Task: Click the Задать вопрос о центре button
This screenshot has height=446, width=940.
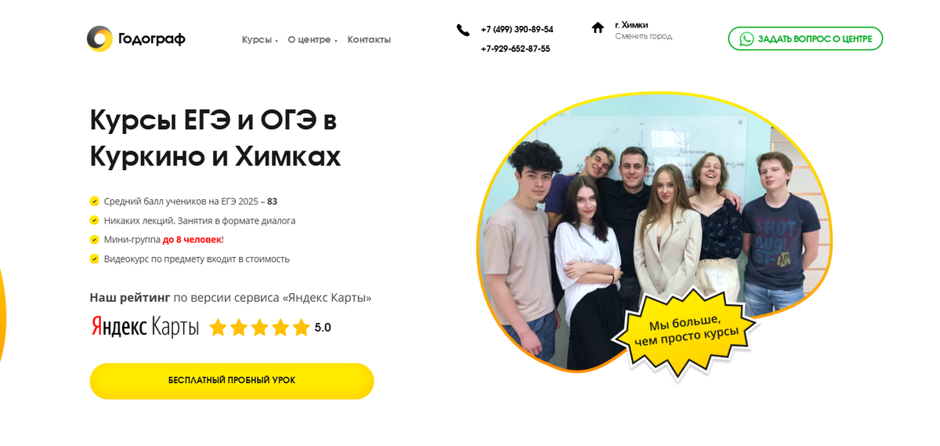Action: pyautogui.click(x=805, y=39)
